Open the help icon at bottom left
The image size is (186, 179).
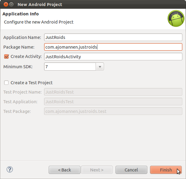point(10,169)
